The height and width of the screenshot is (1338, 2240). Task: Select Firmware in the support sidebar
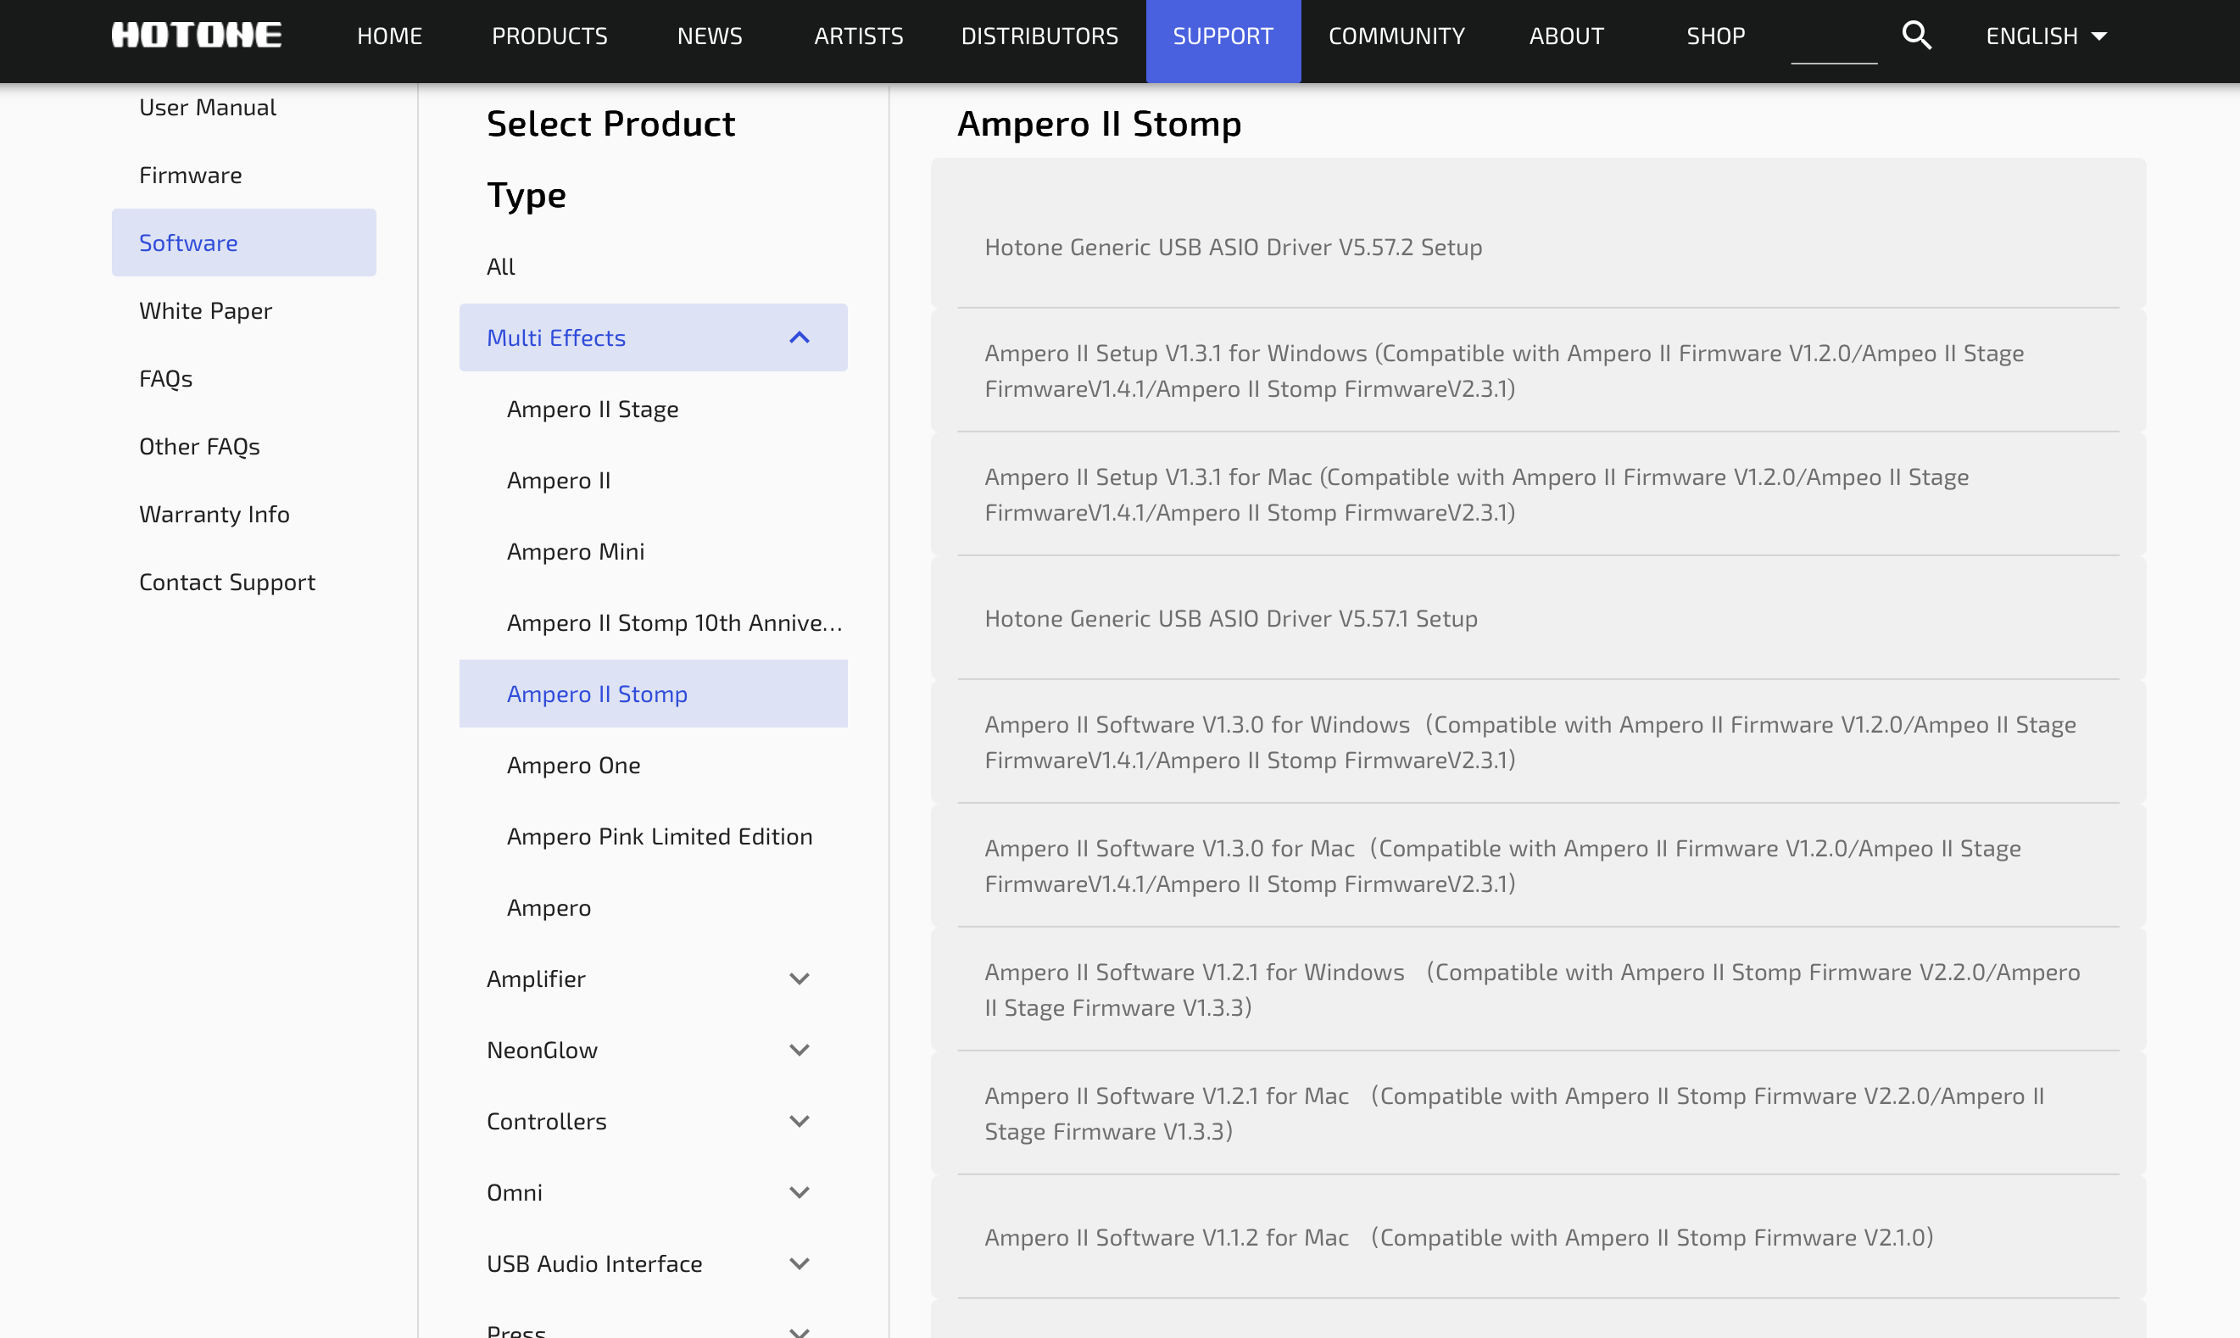tap(190, 175)
